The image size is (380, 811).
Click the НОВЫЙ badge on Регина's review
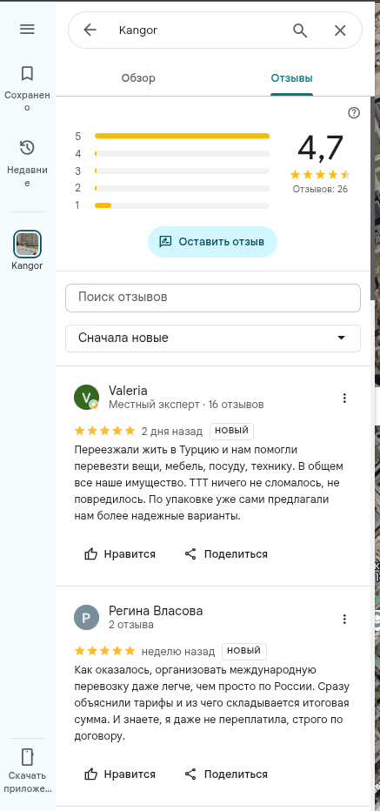[244, 651]
